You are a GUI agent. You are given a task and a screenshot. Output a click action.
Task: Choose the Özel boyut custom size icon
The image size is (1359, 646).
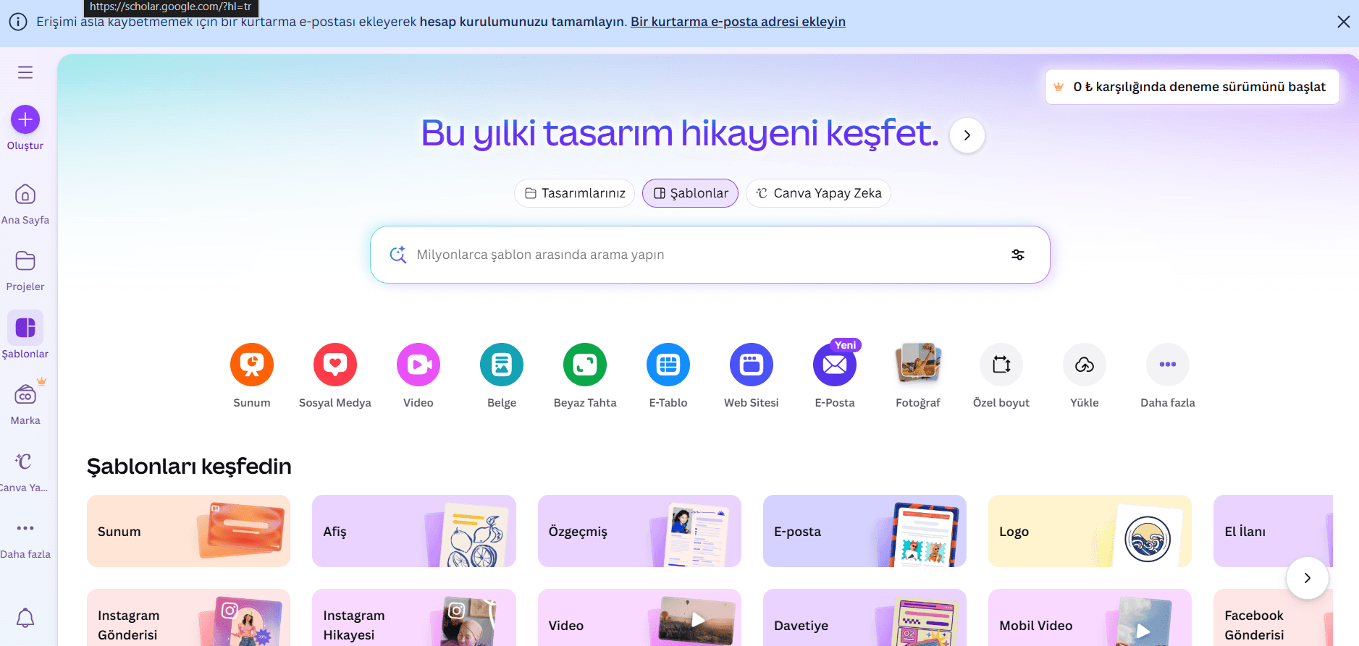pos(1001,365)
